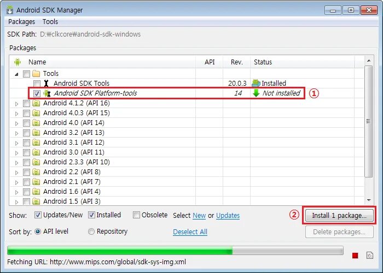Enable the Obsolete checkbox

[136, 215]
